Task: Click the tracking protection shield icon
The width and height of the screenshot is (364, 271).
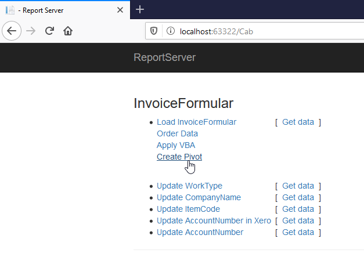Action: click(154, 31)
